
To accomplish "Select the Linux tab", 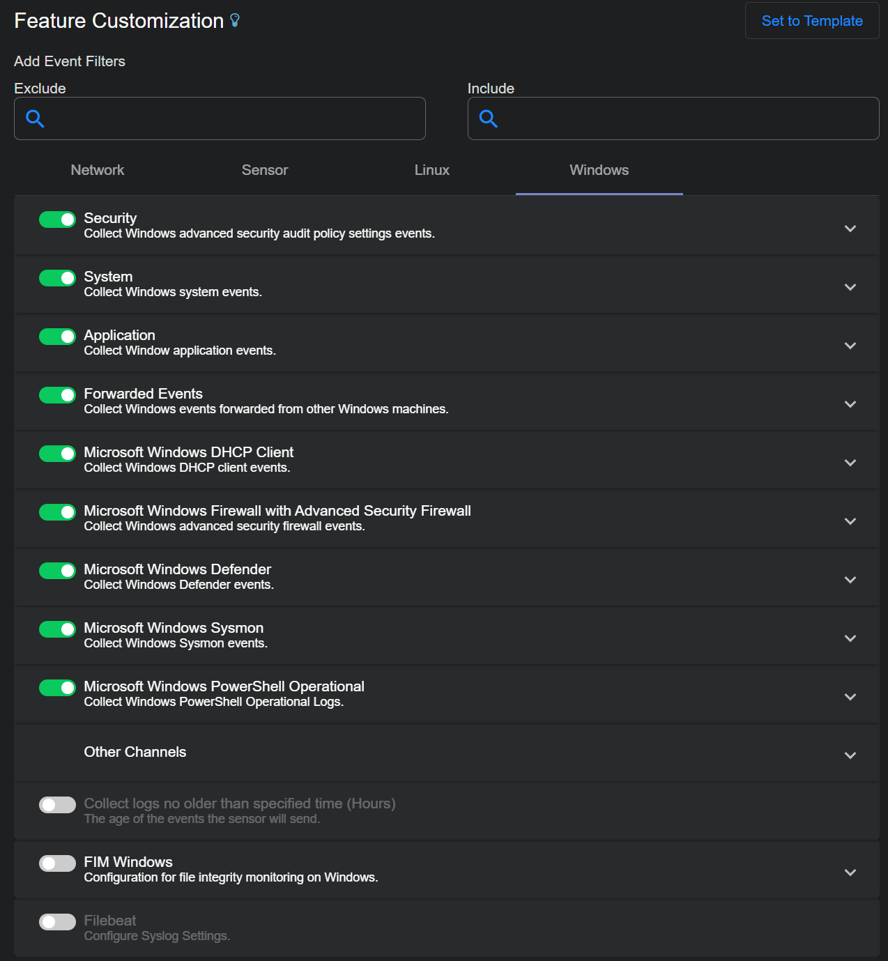I will click(x=431, y=170).
